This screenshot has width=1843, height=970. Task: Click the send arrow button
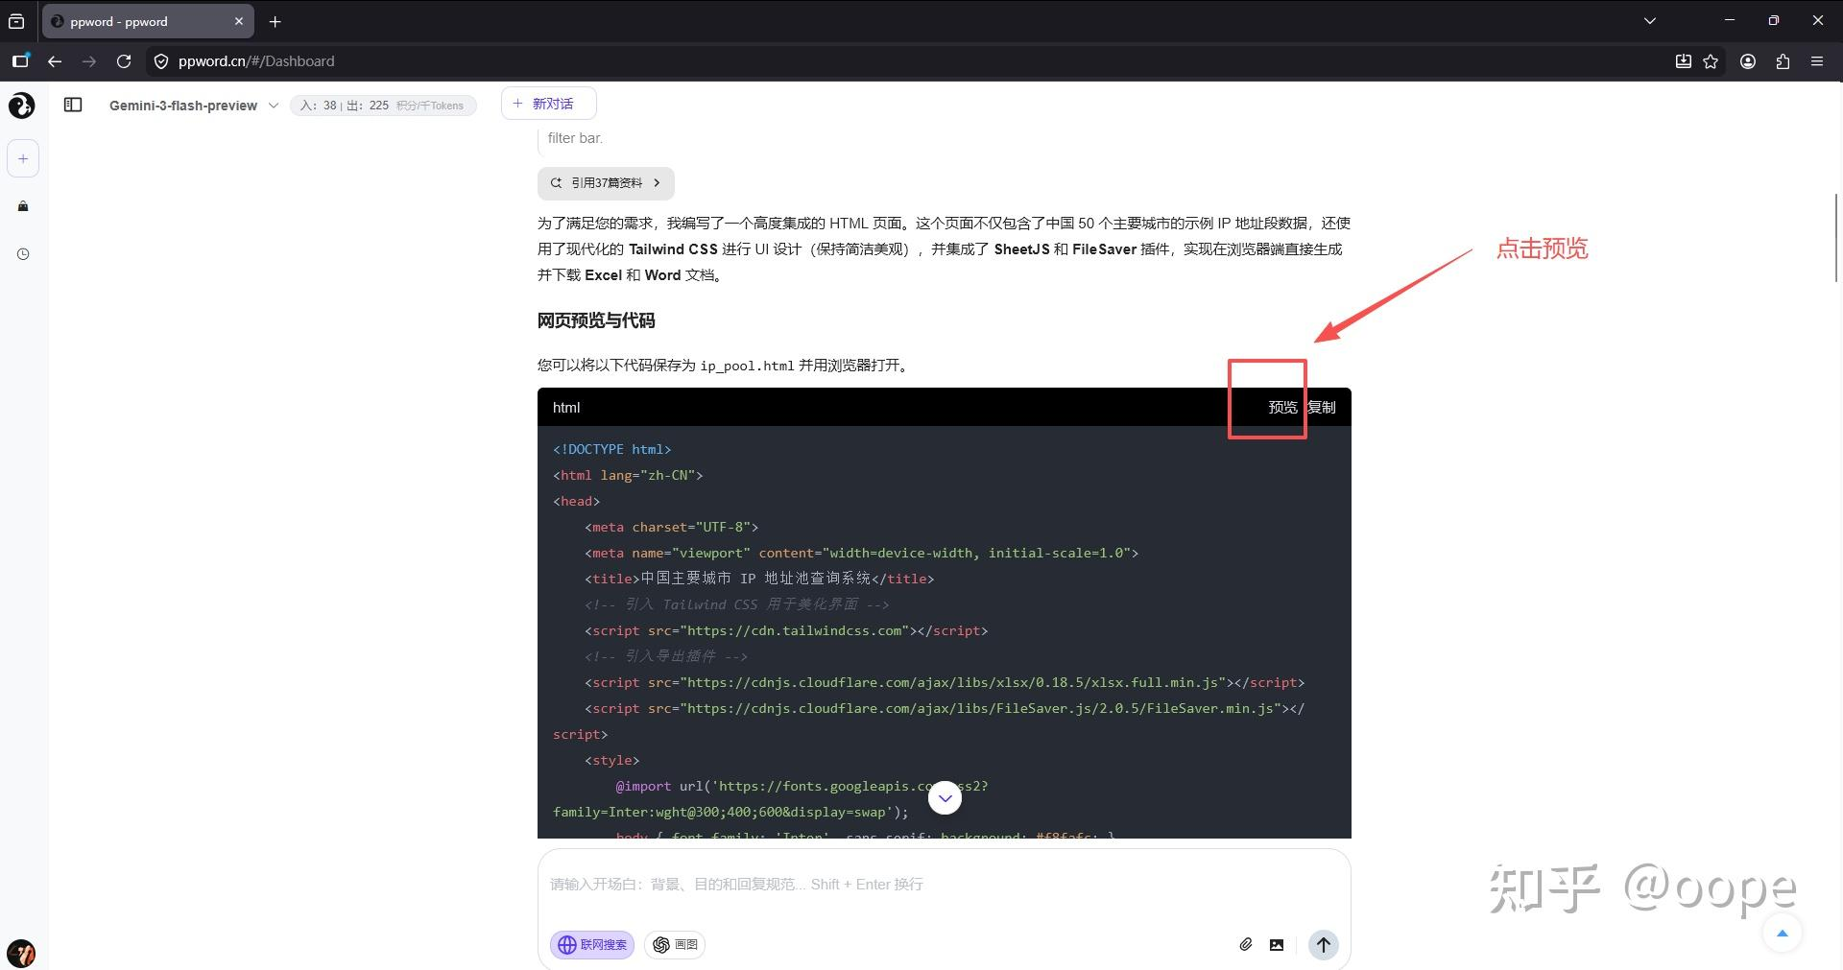point(1323,945)
